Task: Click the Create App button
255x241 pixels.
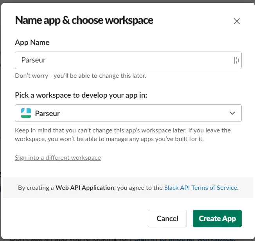Action: coord(217,218)
